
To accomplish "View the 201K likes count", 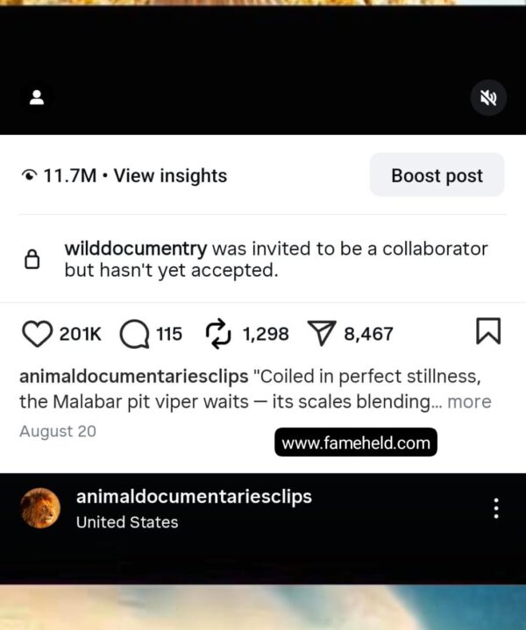I will pyautogui.click(x=80, y=335).
